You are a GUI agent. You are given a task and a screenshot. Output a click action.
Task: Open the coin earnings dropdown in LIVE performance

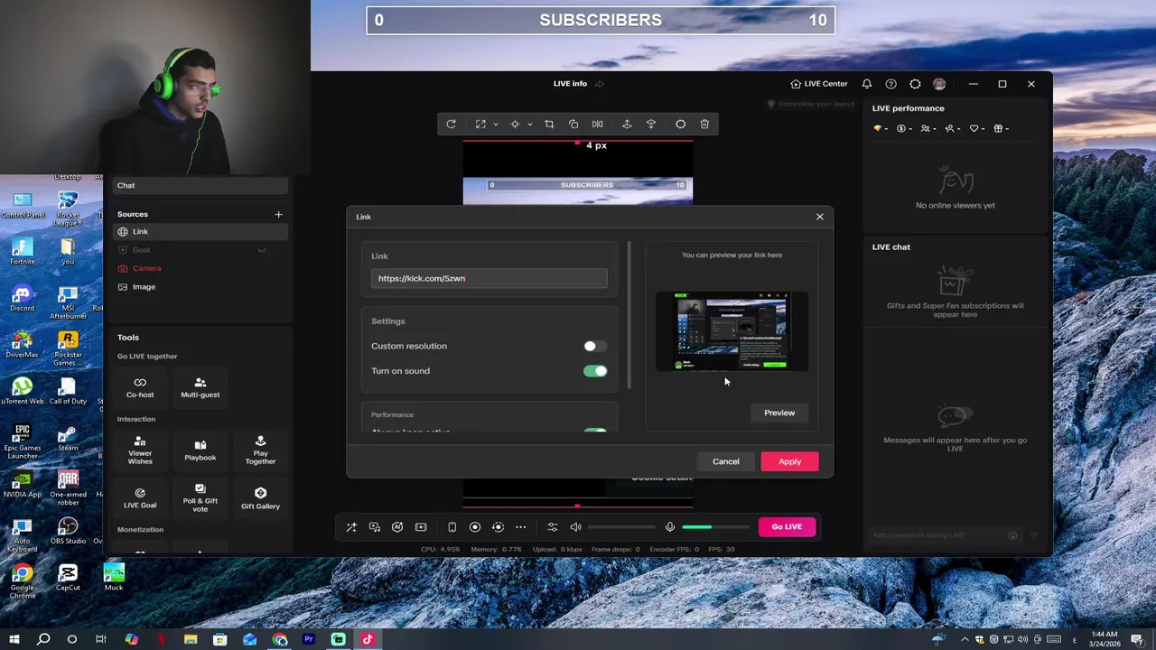coord(904,129)
